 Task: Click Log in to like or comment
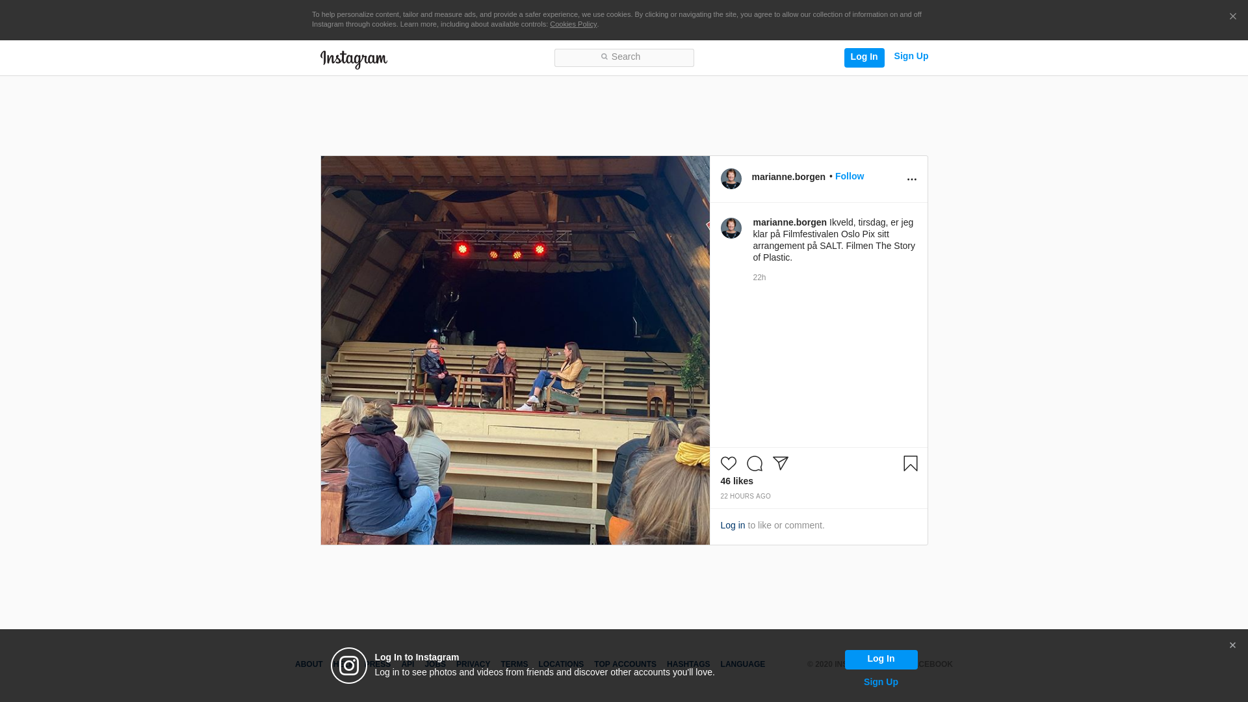coord(733,525)
